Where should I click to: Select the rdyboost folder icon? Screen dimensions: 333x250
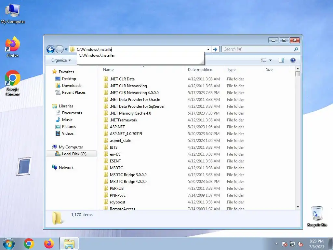(106, 202)
